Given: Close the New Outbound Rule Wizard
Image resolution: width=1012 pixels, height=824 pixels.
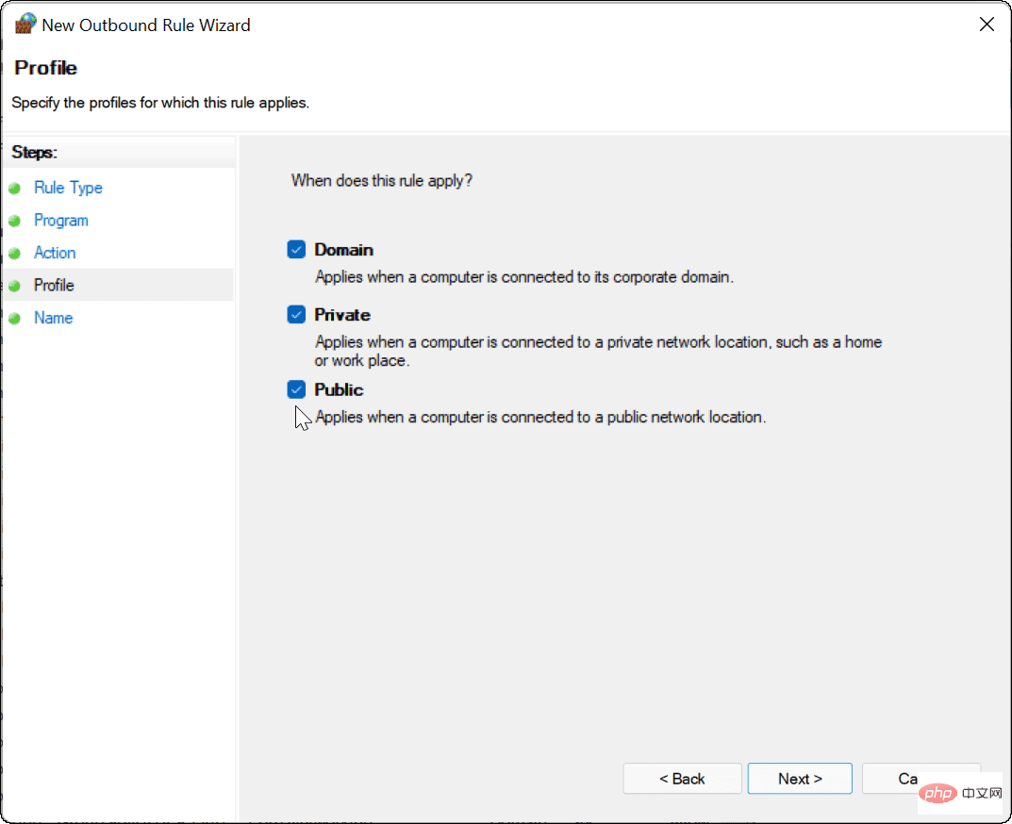Looking at the screenshot, I should 987,25.
